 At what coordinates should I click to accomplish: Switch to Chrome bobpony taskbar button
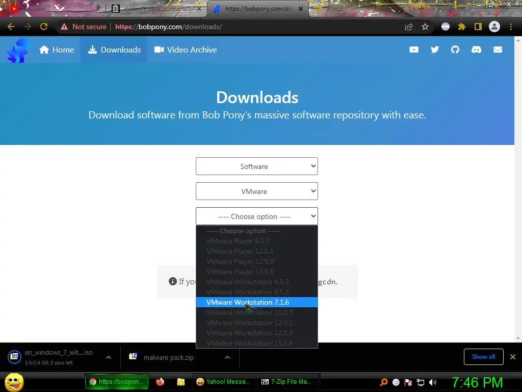117,382
